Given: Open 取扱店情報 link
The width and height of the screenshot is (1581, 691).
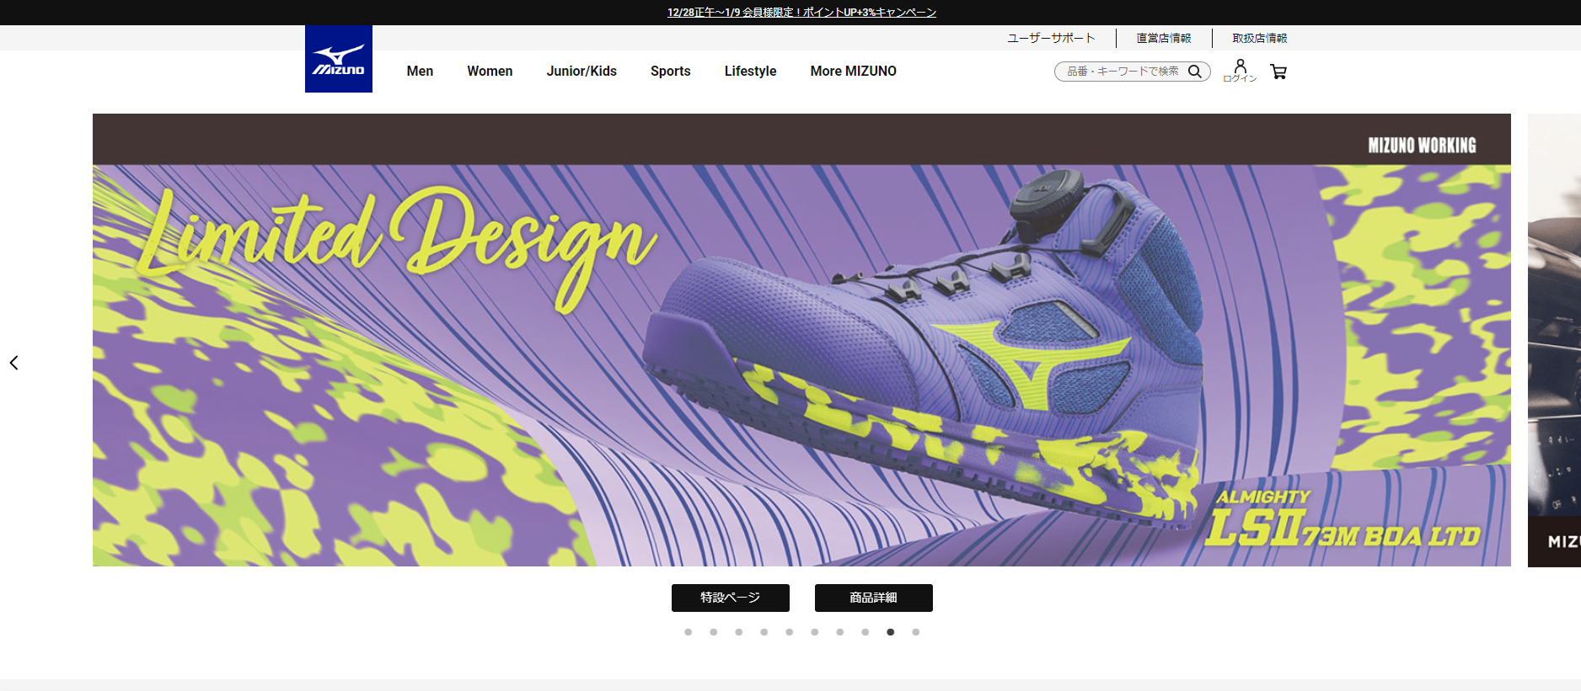Looking at the screenshot, I should tap(1260, 38).
